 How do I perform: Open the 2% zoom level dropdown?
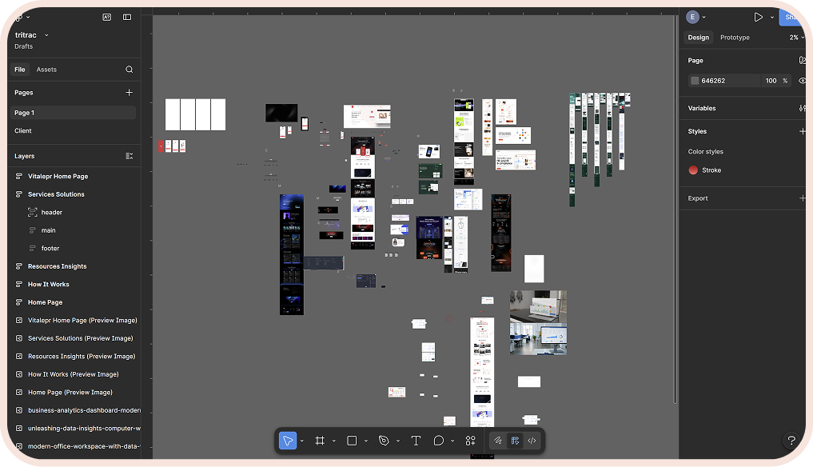click(796, 38)
